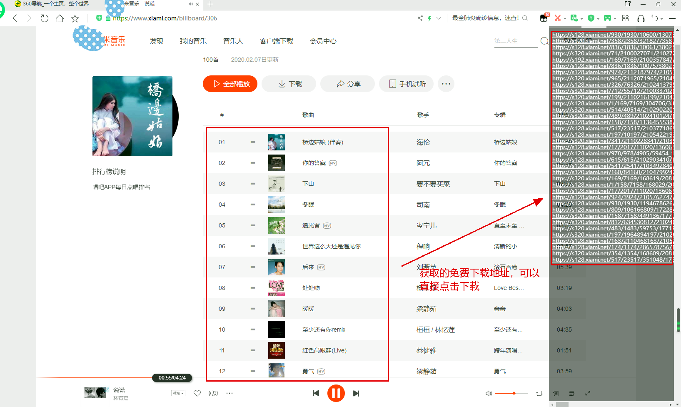Open the 后来 song cover thumbnail
681x407 pixels.
pos(277,267)
